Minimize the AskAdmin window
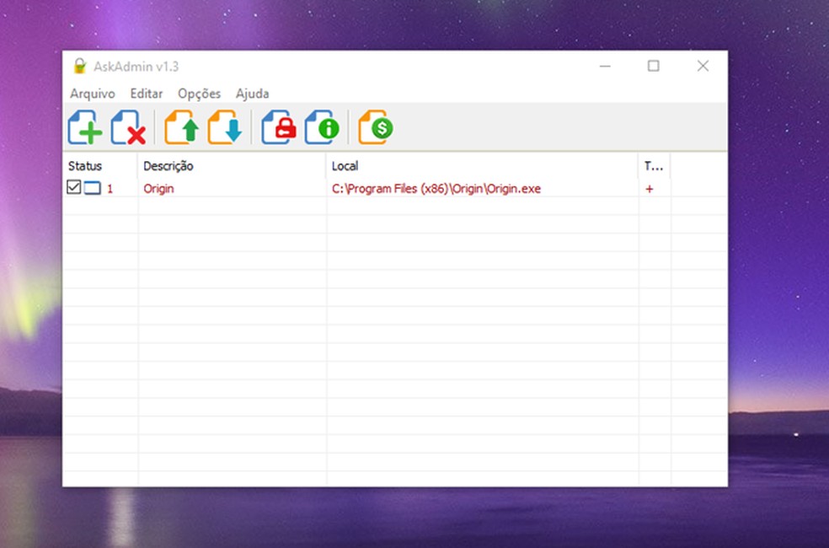829x548 pixels. coord(606,66)
